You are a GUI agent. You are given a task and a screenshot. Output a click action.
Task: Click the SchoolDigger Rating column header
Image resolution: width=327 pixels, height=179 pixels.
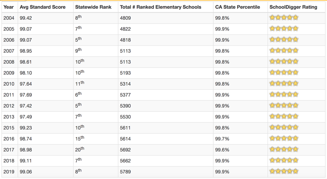pyautogui.click(x=293, y=7)
